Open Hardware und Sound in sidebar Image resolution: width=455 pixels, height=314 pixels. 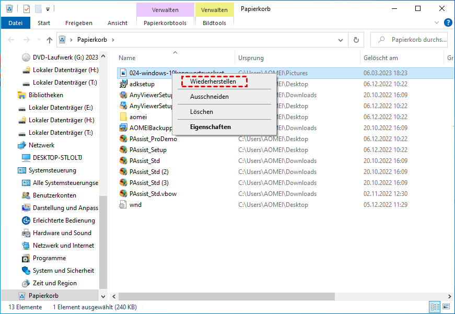tap(62, 233)
